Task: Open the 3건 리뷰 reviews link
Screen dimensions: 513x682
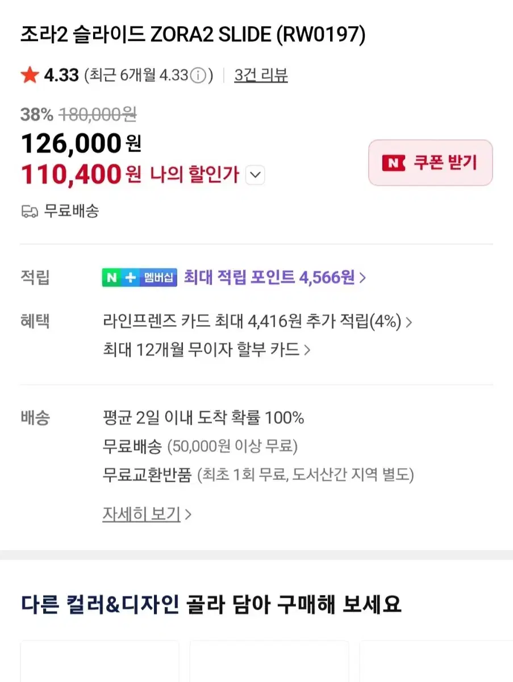Action: 261,75
